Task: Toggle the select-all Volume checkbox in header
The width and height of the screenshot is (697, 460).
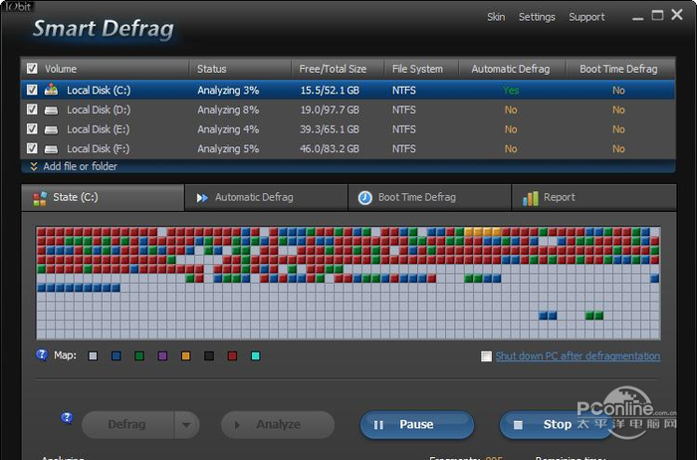Action: pos(32,69)
